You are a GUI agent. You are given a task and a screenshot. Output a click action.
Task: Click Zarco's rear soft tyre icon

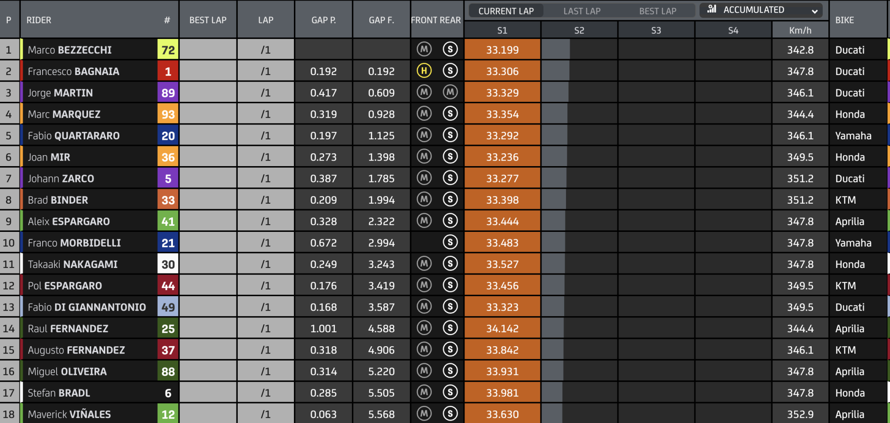[x=450, y=178]
